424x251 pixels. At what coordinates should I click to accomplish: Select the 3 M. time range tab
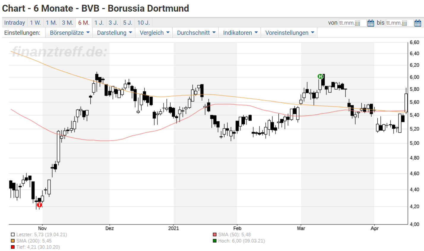[x=67, y=23]
